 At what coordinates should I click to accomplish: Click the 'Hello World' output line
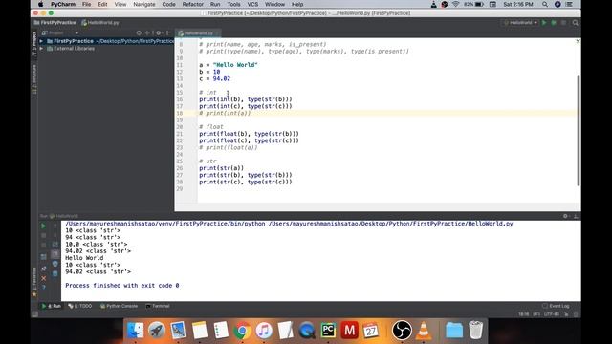pyautogui.click(x=84, y=258)
